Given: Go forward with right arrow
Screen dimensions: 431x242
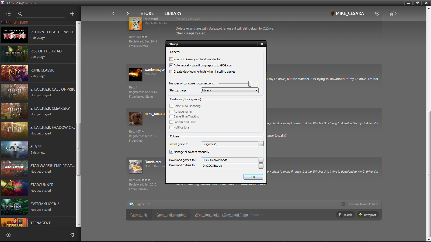Looking at the screenshot, I should pyautogui.click(x=128, y=13).
